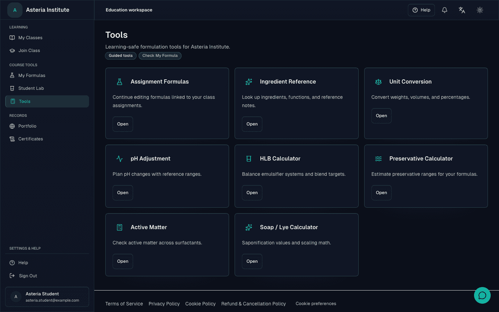Select the Check My Formula tag
Screen dimensions: 499x312
point(160,56)
